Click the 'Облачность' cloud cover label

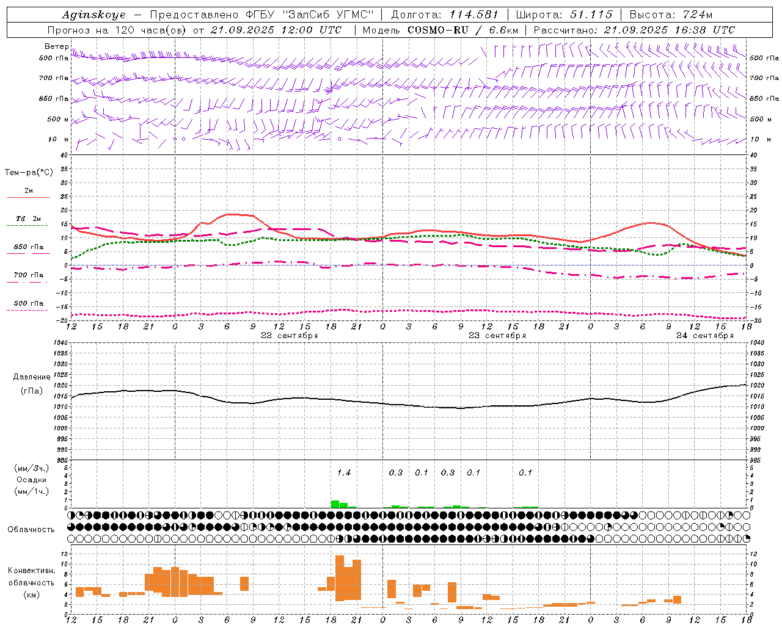pos(31,530)
